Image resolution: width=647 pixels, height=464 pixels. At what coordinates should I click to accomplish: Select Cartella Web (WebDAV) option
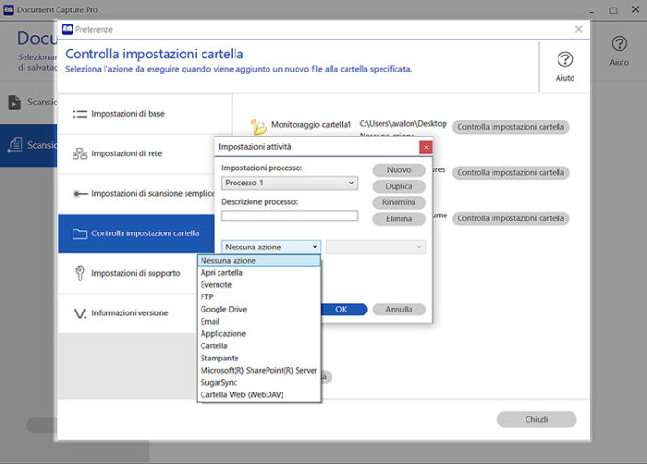click(x=242, y=394)
